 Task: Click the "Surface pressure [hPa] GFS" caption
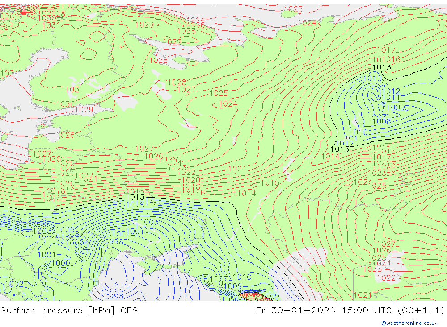69,310
